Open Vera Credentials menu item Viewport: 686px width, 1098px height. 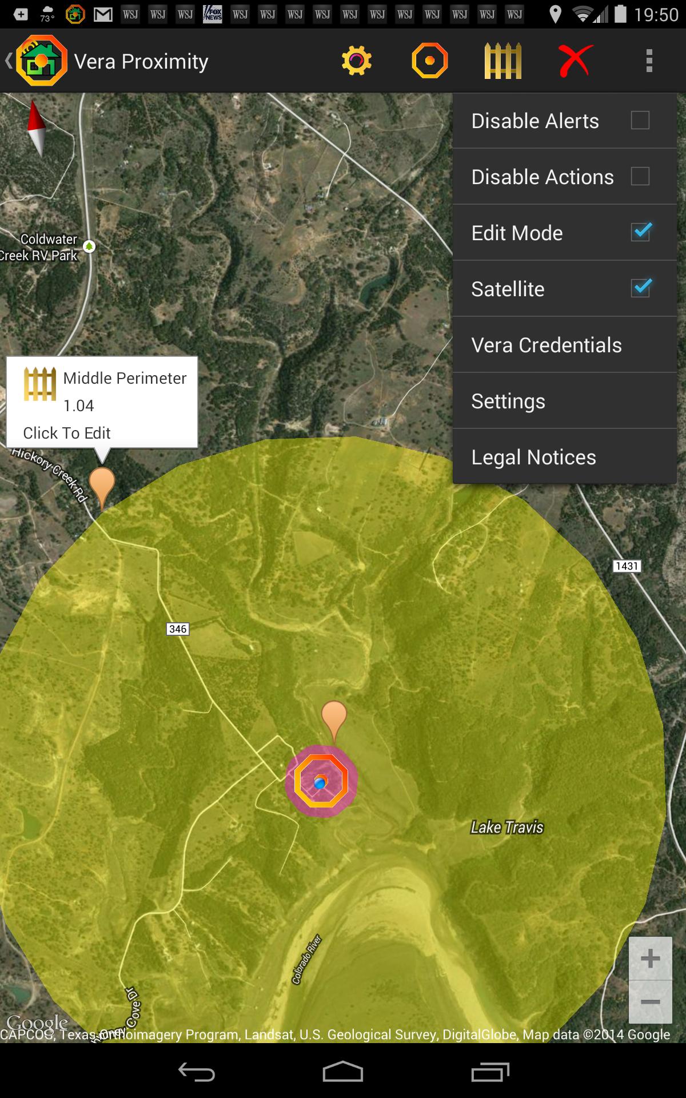click(565, 345)
